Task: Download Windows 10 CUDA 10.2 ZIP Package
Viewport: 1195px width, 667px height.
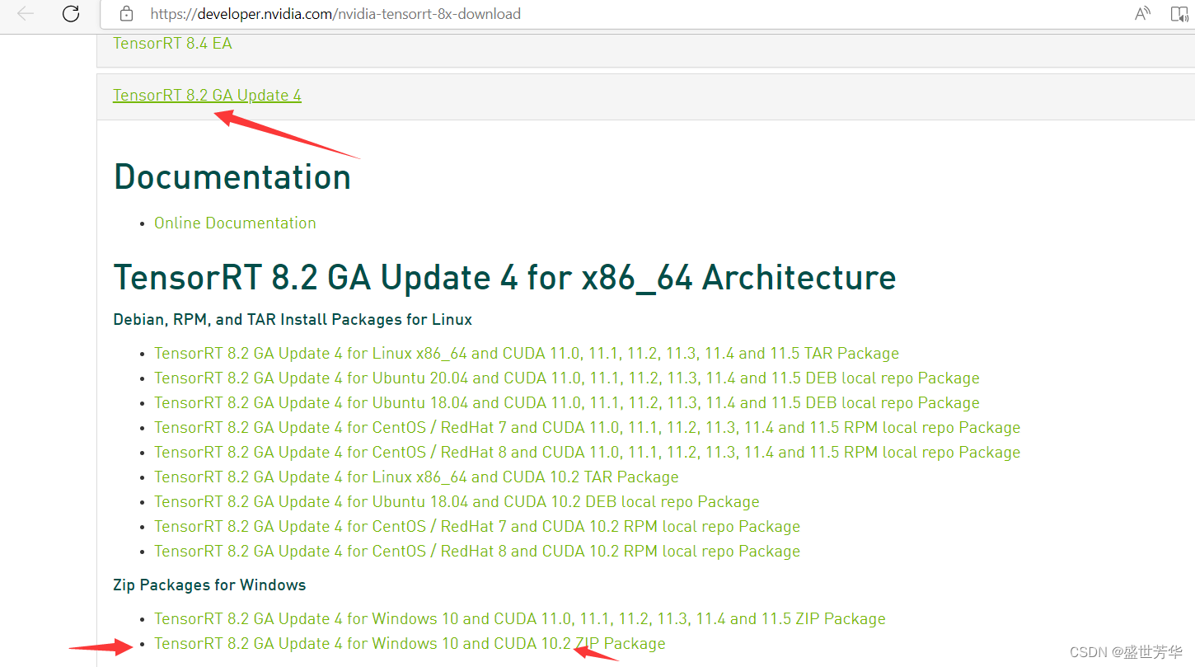Action: (x=410, y=643)
